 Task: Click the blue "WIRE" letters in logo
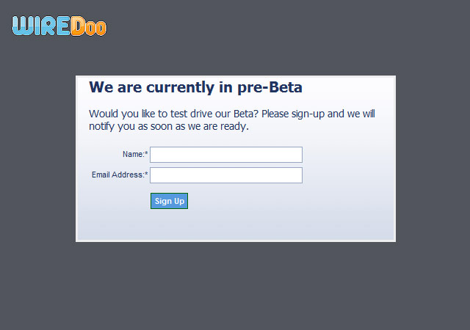[x=41, y=26]
